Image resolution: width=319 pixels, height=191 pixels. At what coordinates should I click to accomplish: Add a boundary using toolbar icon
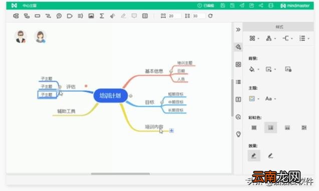pos(70,16)
